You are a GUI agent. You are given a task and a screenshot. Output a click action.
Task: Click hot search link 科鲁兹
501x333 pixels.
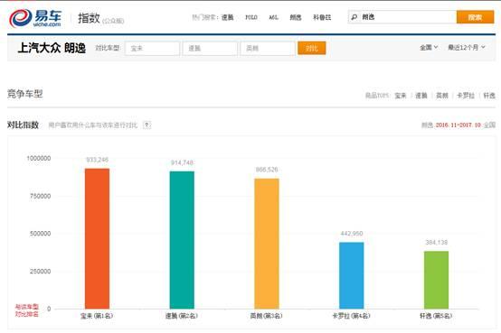tap(322, 17)
